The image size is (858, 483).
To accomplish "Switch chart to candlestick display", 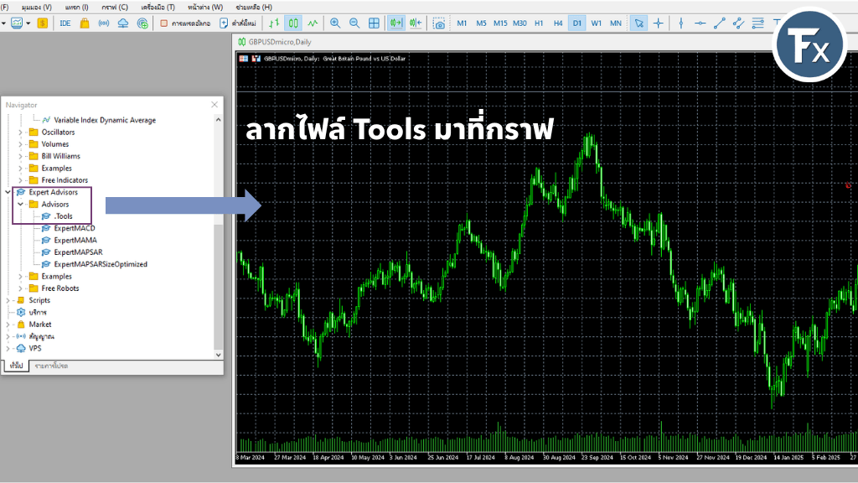I will 292,23.
